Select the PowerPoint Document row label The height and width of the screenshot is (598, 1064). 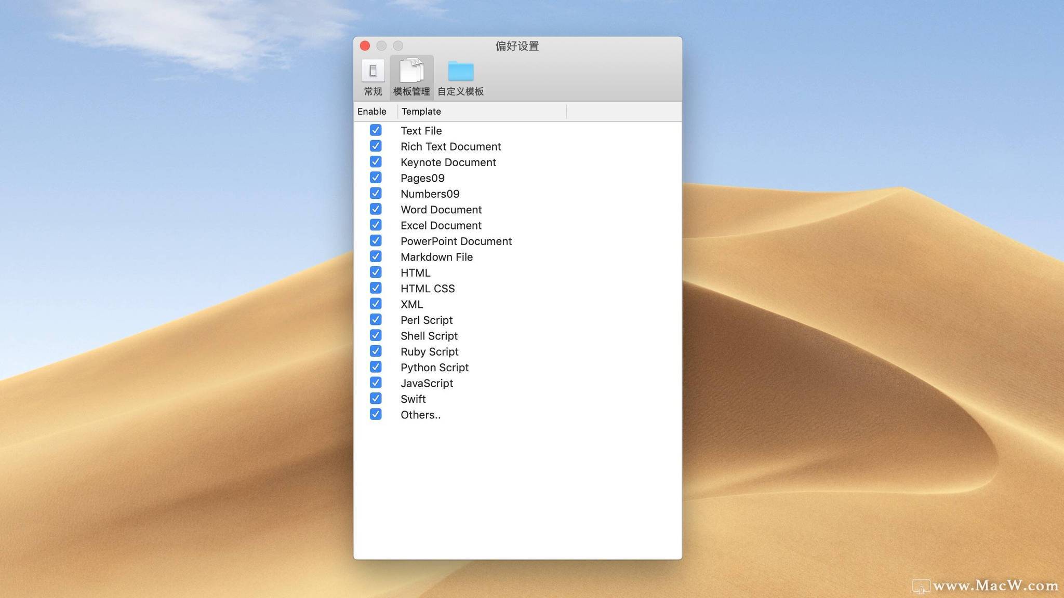(456, 241)
